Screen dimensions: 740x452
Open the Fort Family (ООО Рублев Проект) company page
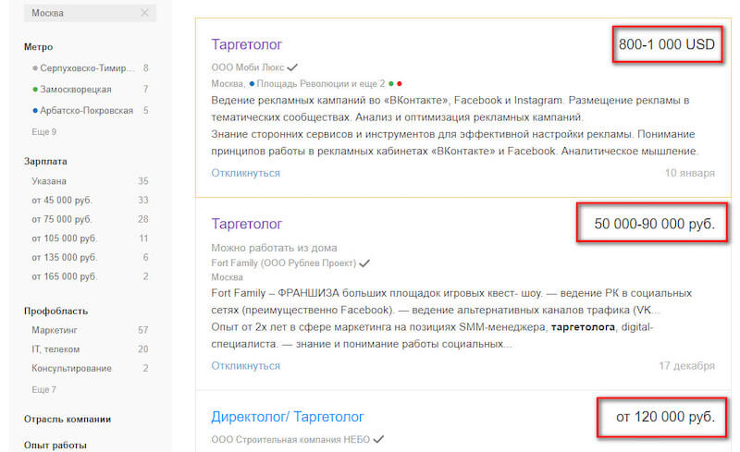283,263
